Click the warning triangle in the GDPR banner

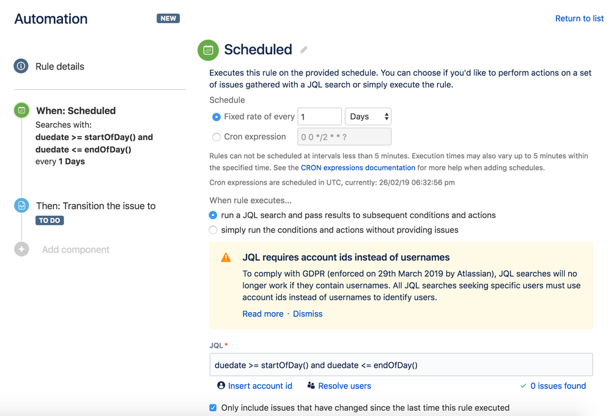(224, 257)
